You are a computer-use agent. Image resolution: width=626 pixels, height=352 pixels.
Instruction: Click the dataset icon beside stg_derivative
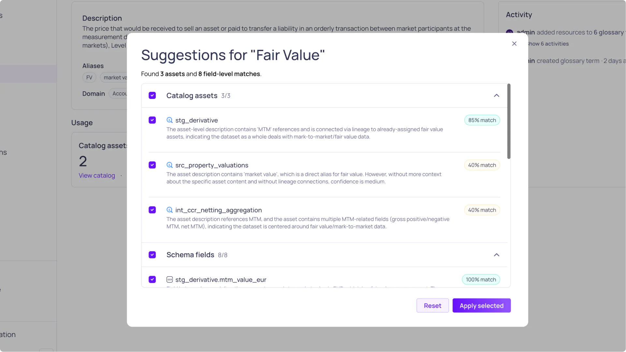coord(169,120)
